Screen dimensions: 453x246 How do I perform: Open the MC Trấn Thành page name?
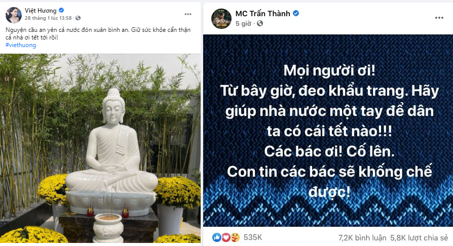[262, 14]
